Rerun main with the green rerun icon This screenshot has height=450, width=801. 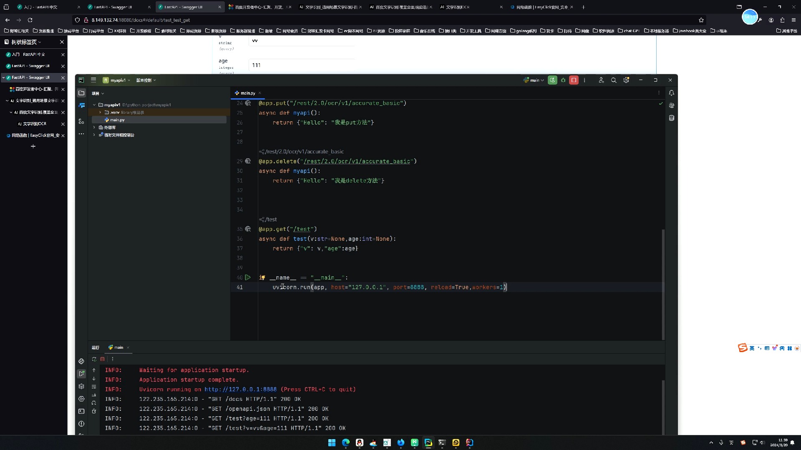pos(552,80)
